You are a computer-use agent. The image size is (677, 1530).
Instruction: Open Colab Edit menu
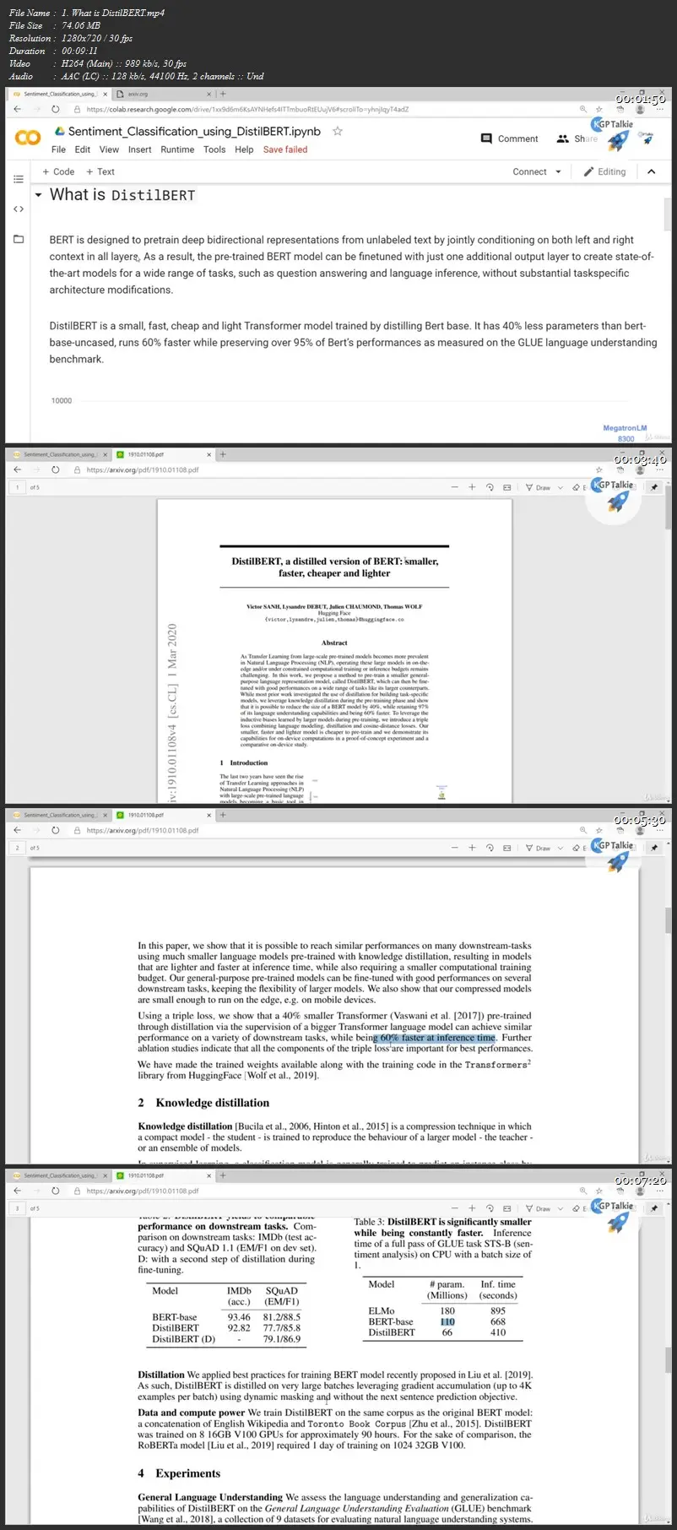pos(83,149)
